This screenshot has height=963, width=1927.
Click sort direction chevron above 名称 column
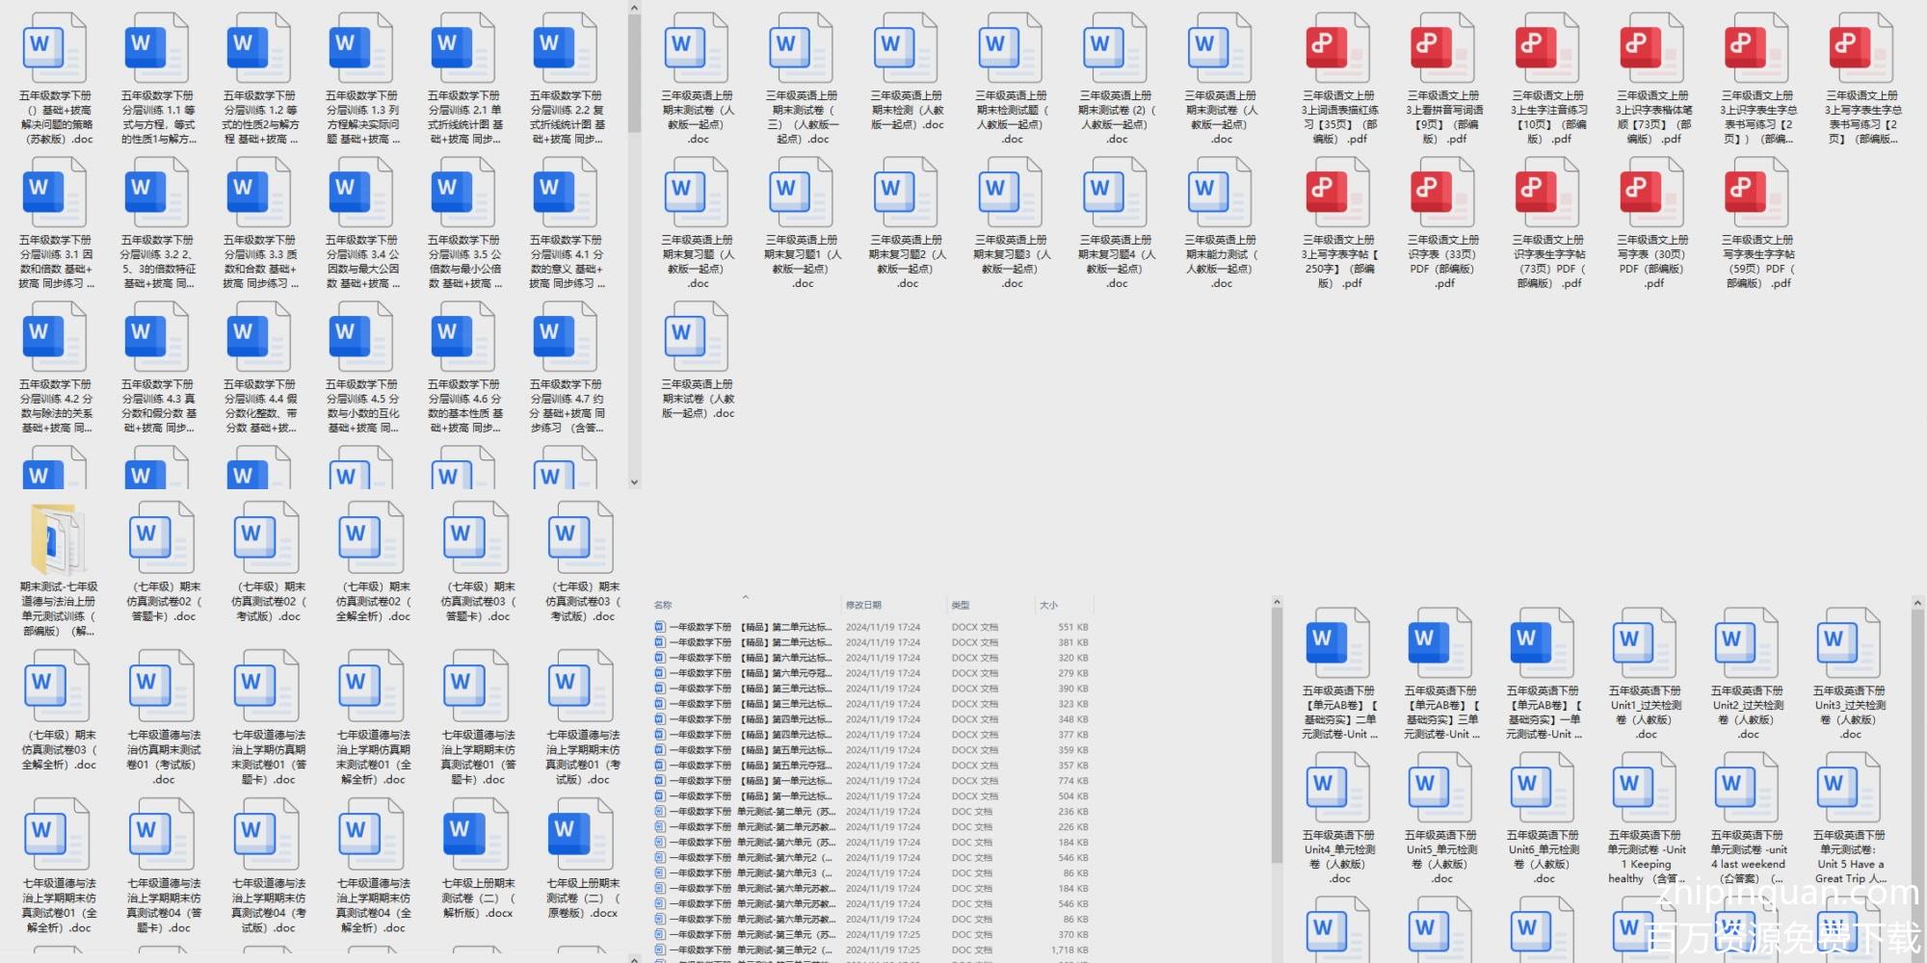(x=745, y=597)
